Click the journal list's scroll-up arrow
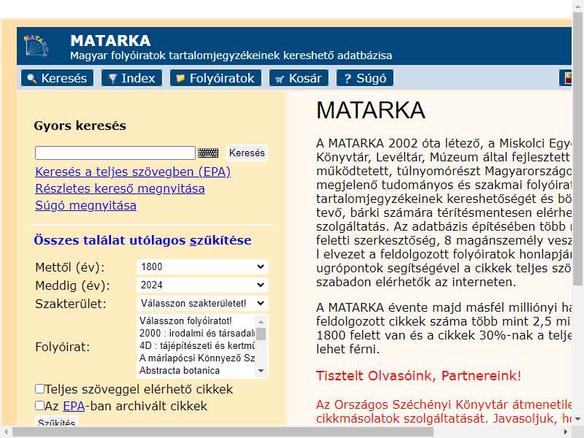 click(x=261, y=321)
